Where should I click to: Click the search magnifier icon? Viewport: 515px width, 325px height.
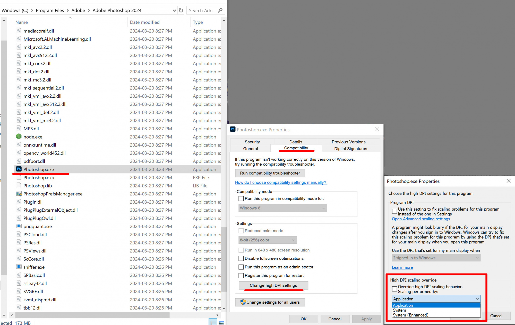click(x=220, y=11)
